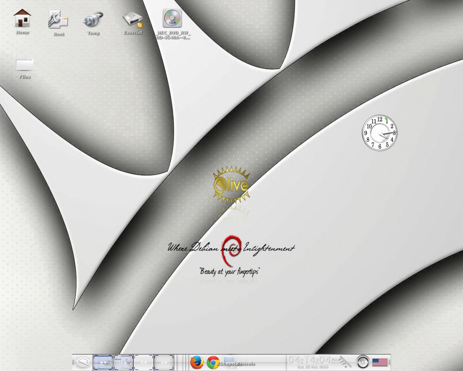Switch to virtual desktop 3-0

click(x=164, y=362)
